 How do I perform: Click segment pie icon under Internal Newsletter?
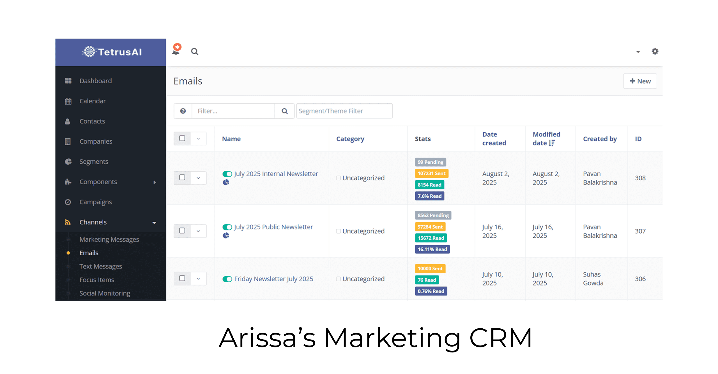226,182
